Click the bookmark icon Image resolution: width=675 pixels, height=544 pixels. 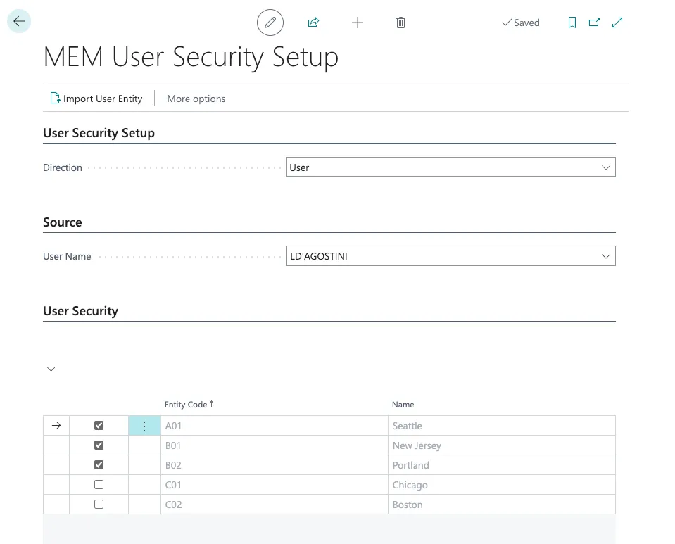click(572, 23)
